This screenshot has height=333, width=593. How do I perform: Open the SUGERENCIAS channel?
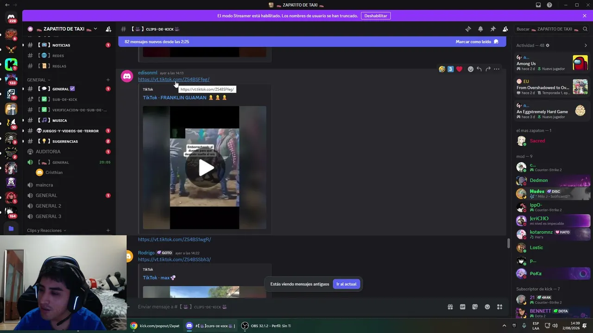coord(69,141)
